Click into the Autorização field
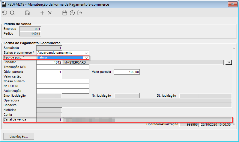 [63, 91]
